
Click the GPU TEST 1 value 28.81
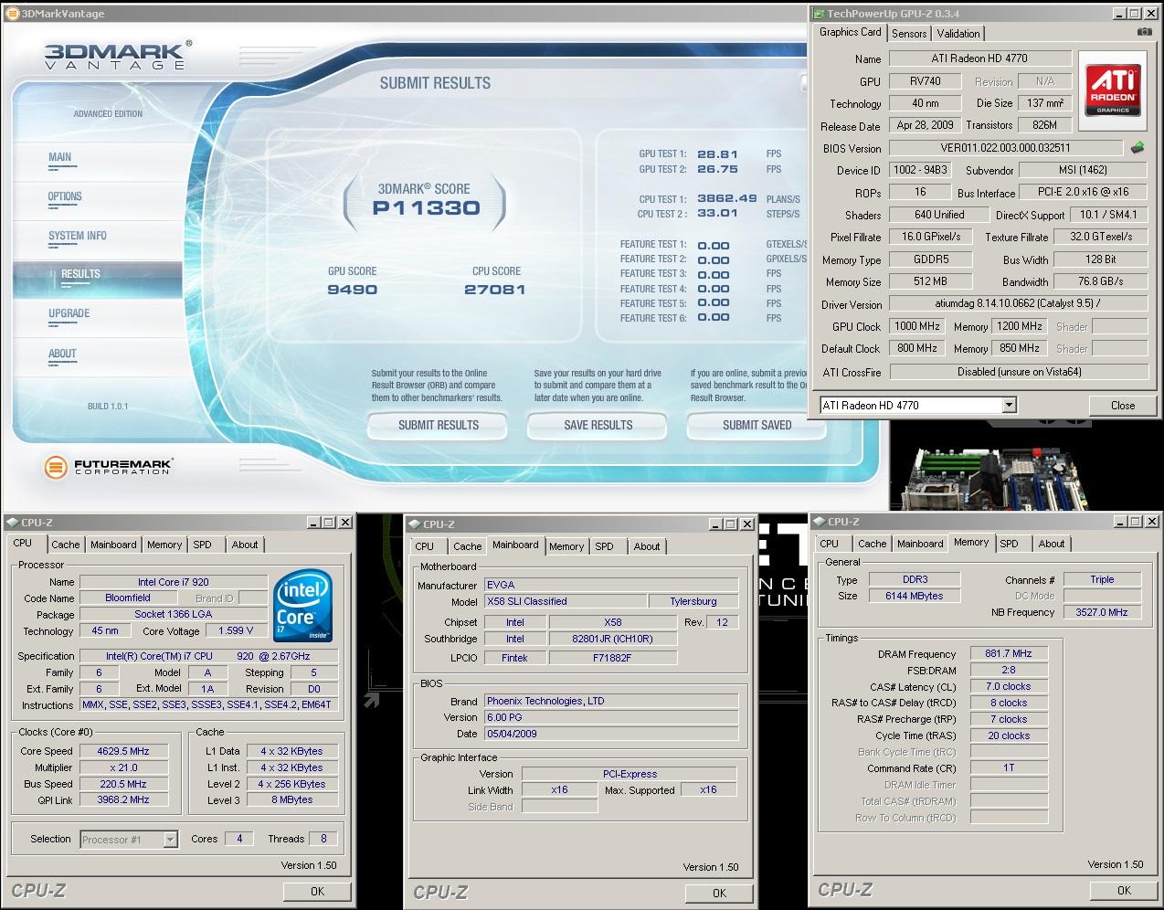coord(717,154)
